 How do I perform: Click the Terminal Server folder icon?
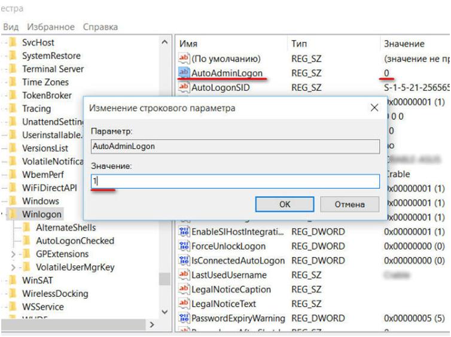pyautogui.click(x=13, y=69)
